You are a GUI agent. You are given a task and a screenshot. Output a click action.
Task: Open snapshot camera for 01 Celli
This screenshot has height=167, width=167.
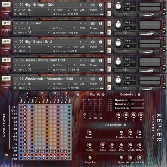93,23
